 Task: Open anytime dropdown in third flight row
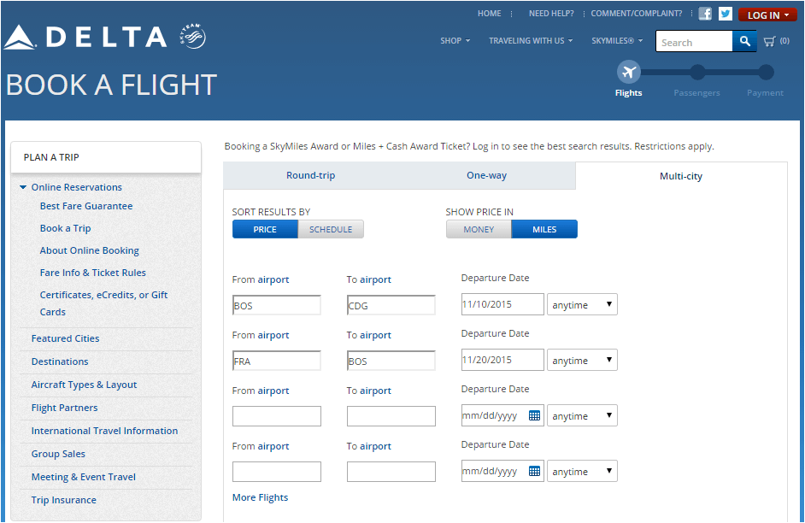[582, 415]
